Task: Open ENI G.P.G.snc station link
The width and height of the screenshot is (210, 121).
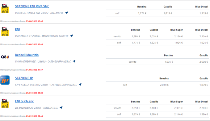Action: tap(24, 101)
